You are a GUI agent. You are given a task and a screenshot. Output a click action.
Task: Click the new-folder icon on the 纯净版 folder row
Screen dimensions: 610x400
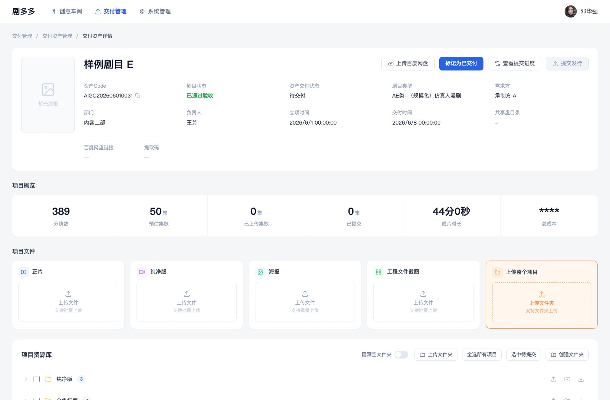point(567,379)
